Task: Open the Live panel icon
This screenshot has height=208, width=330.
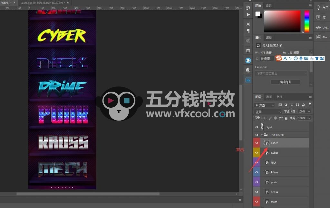Action: tap(318, 28)
